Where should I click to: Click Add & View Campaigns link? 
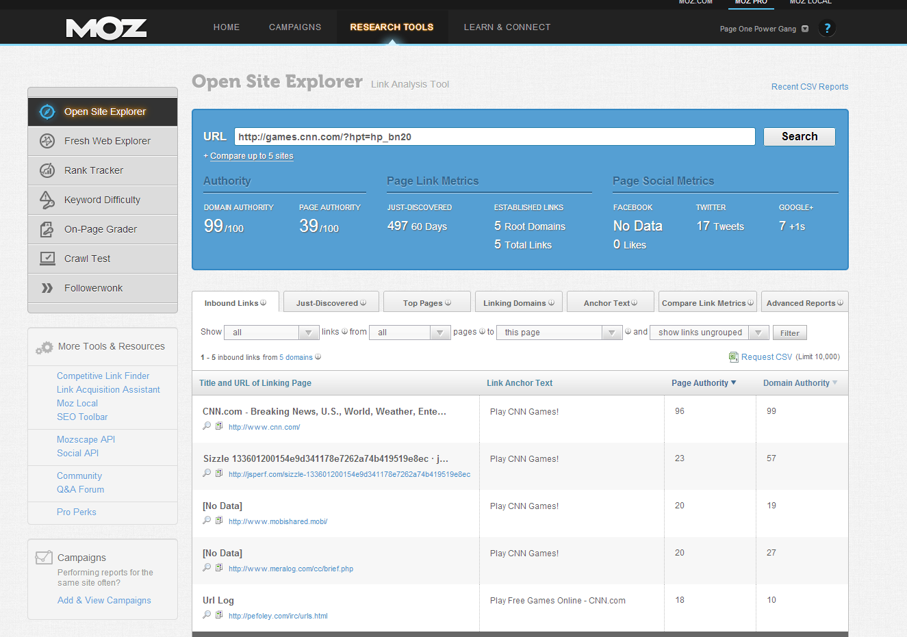pos(104,600)
